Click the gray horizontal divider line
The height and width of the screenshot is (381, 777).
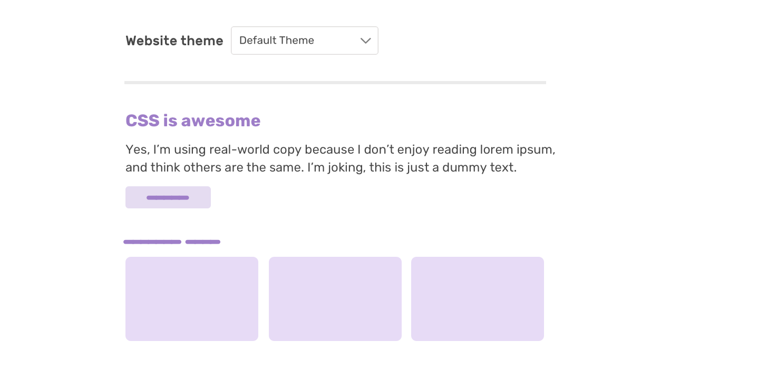click(x=335, y=83)
